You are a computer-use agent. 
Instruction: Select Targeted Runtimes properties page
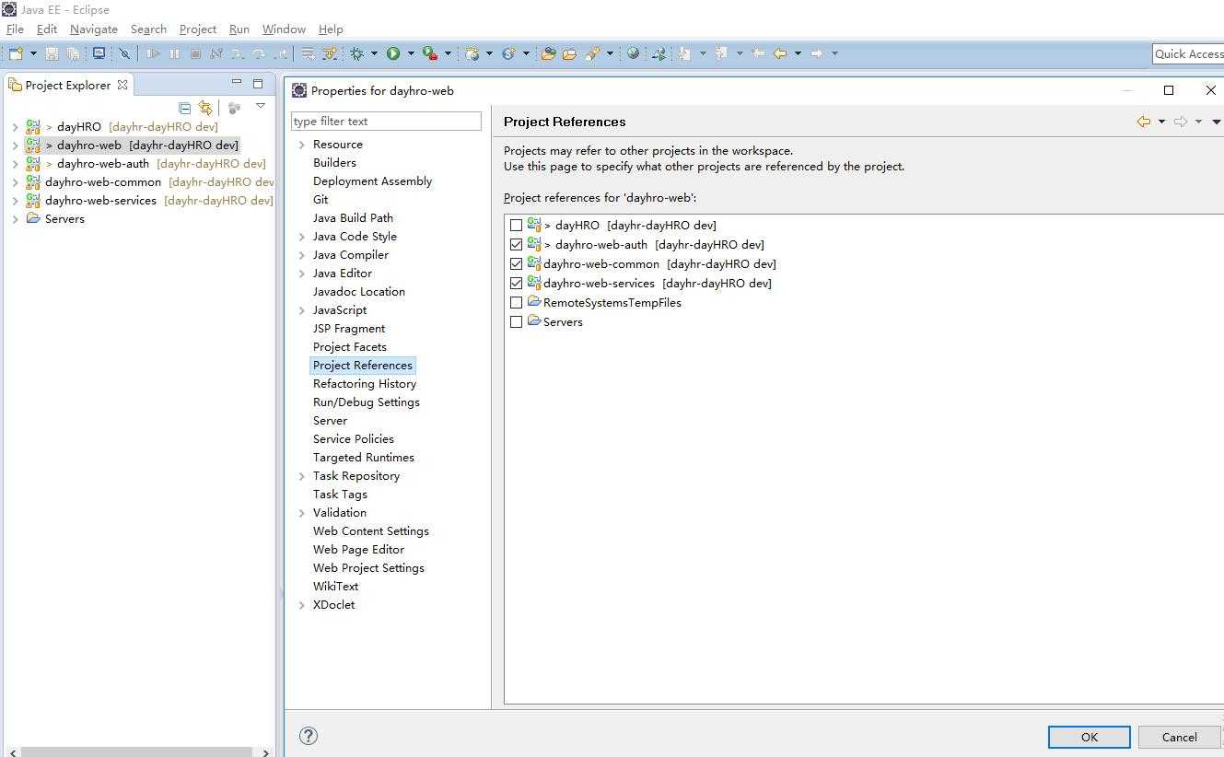point(364,458)
